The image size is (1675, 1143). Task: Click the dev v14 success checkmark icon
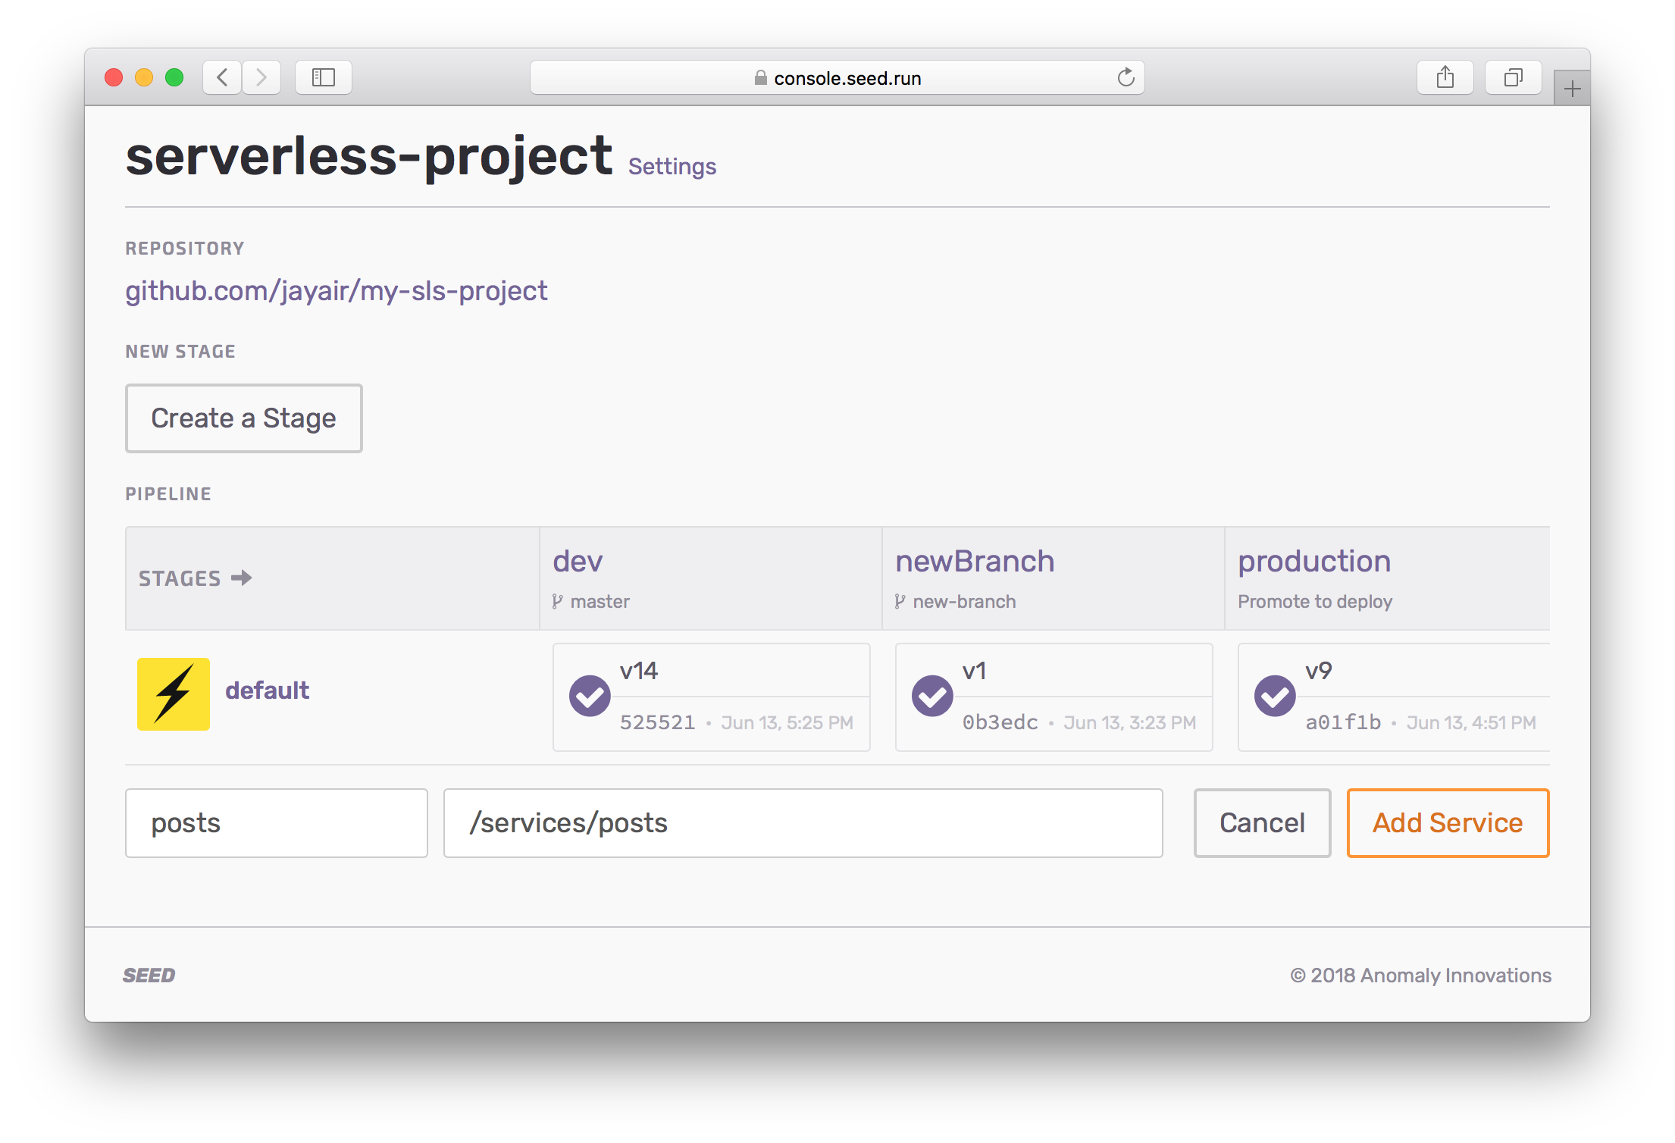point(590,696)
